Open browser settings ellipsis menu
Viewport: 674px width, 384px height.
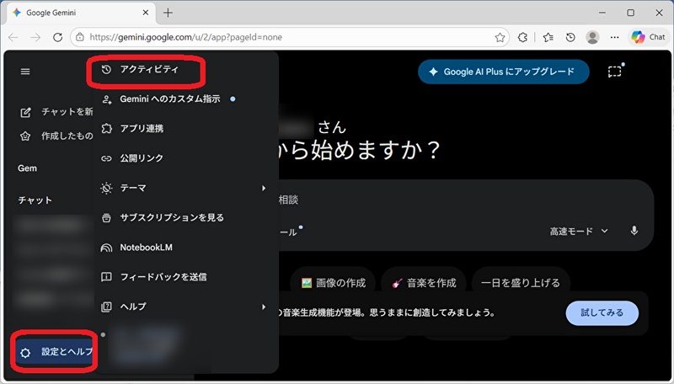[615, 37]
